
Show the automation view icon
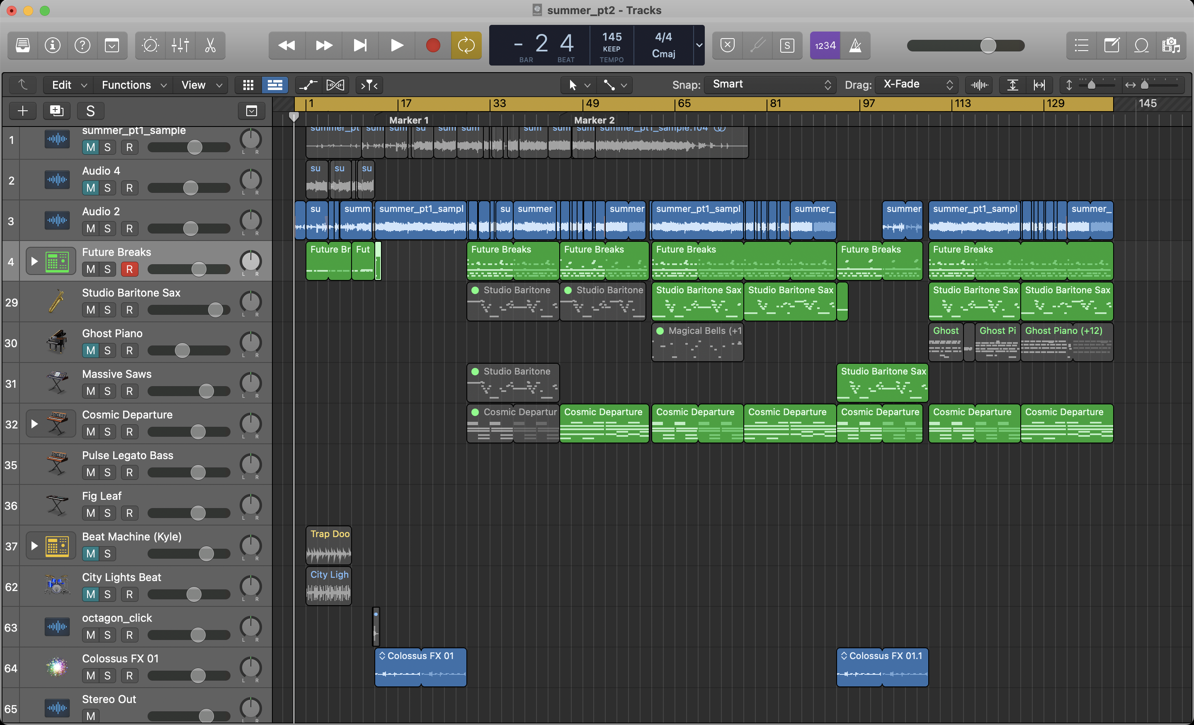[308, 85]
